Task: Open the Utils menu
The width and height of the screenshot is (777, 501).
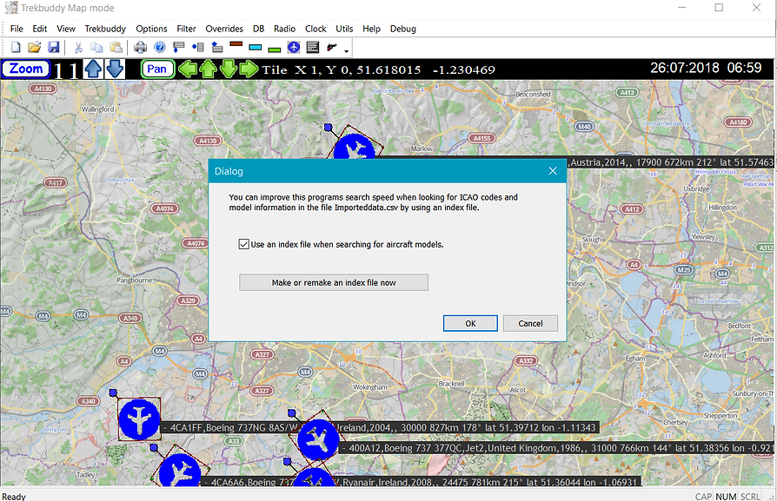Action: pos(344,29)
